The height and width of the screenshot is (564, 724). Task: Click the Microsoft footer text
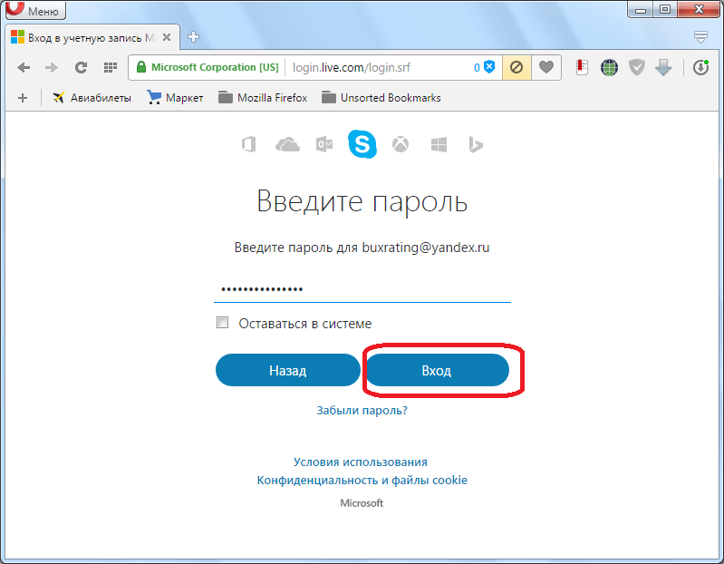point(362,503)
